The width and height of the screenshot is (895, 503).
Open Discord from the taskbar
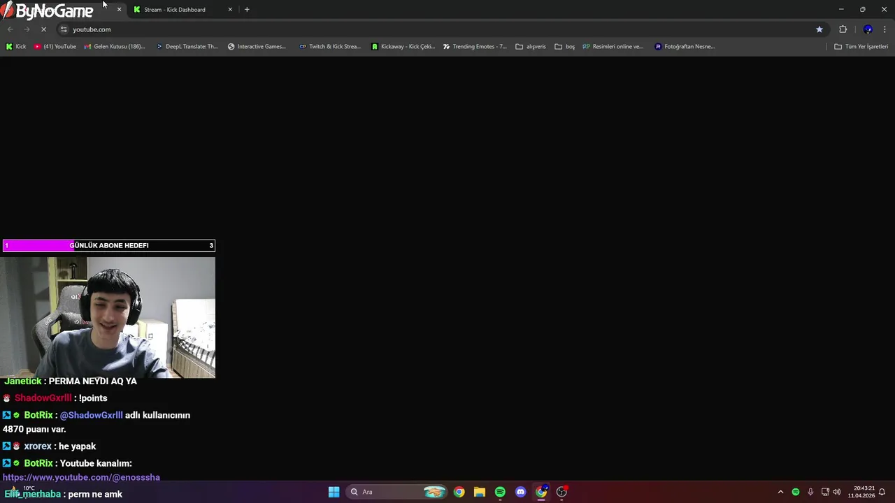520,492
